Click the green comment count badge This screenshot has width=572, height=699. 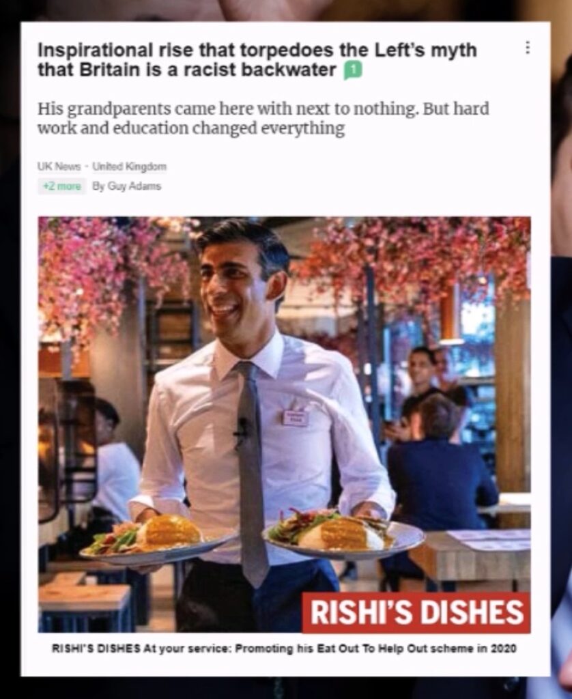click(352, 70)
